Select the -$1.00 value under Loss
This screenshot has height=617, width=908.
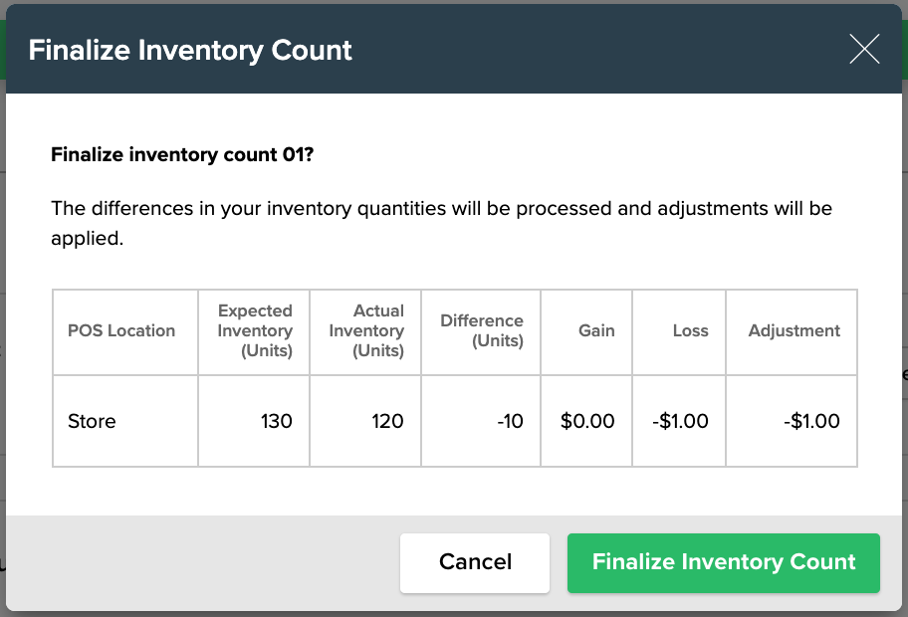pyautogui.click(x=680, y=421)
